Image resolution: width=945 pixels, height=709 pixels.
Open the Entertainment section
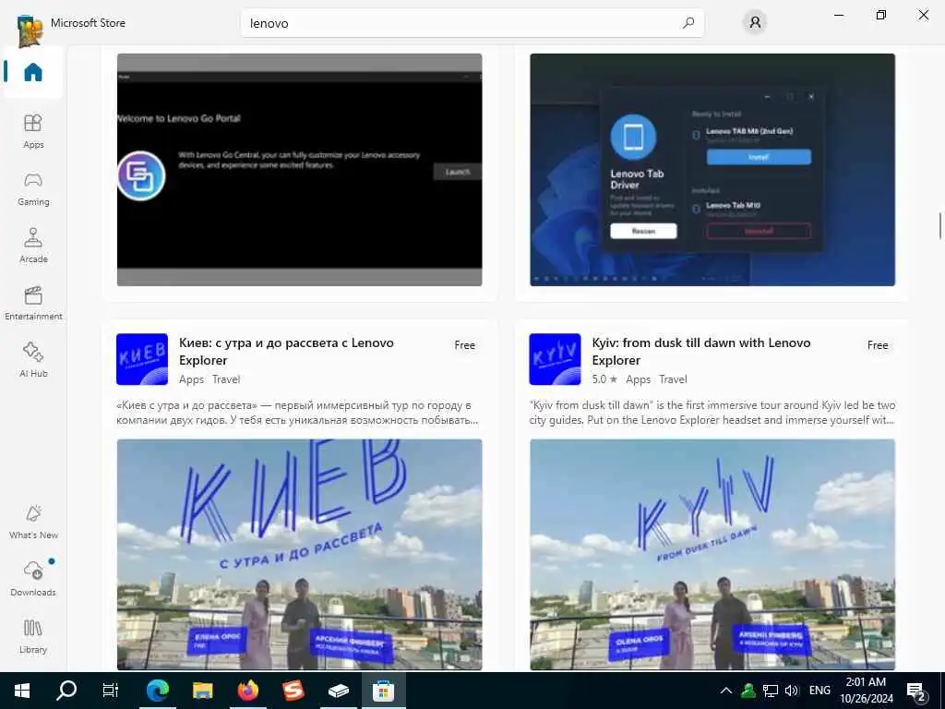[x=33, y=303]
